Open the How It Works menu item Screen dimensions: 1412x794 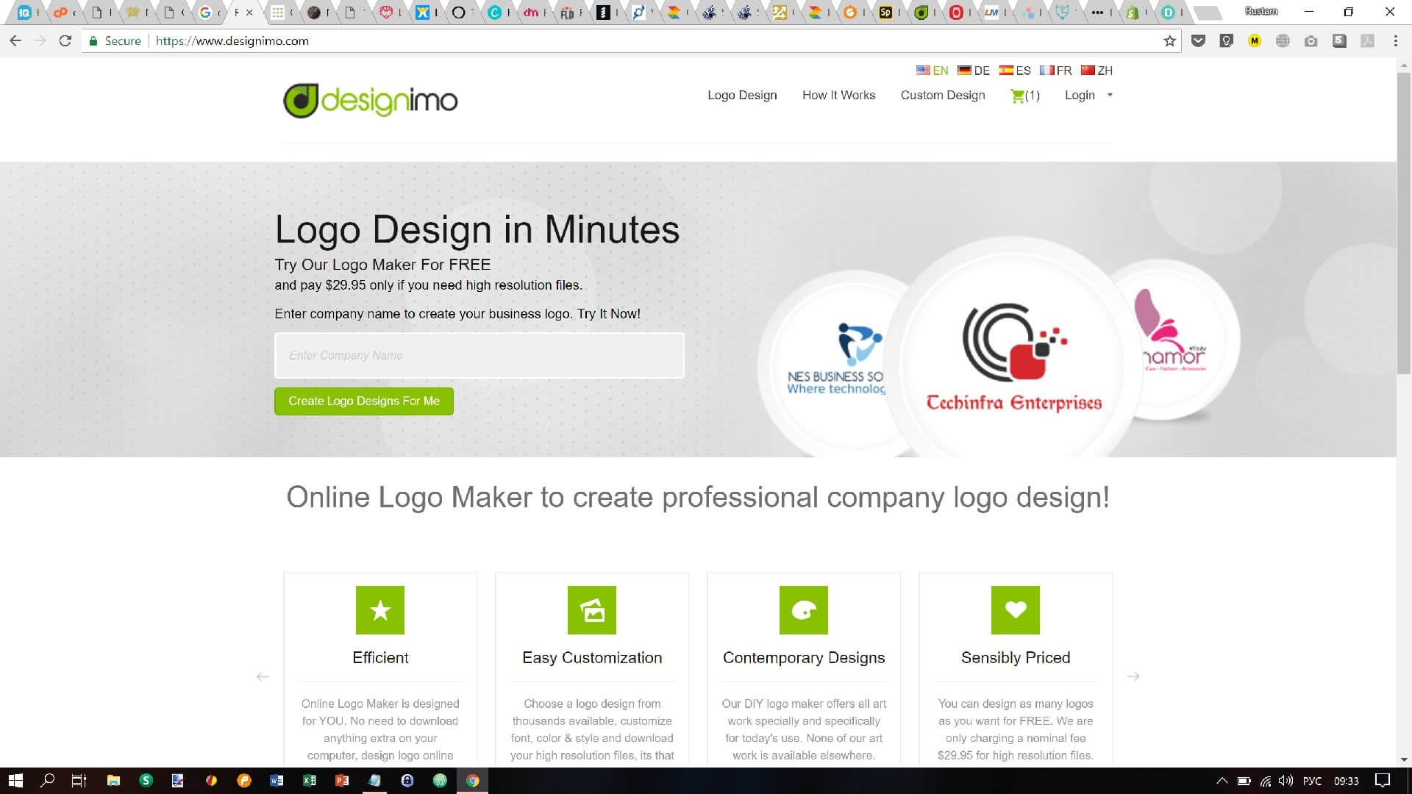pyautogui.click(x=838, y=96)
